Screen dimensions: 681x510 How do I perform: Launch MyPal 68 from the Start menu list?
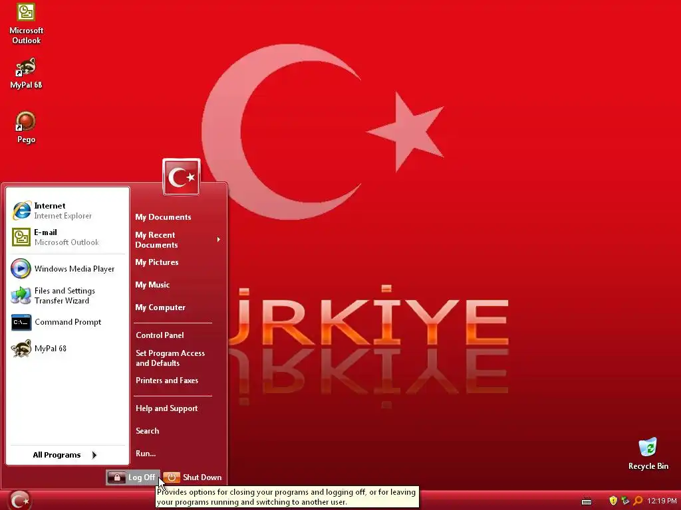point(67,348)
